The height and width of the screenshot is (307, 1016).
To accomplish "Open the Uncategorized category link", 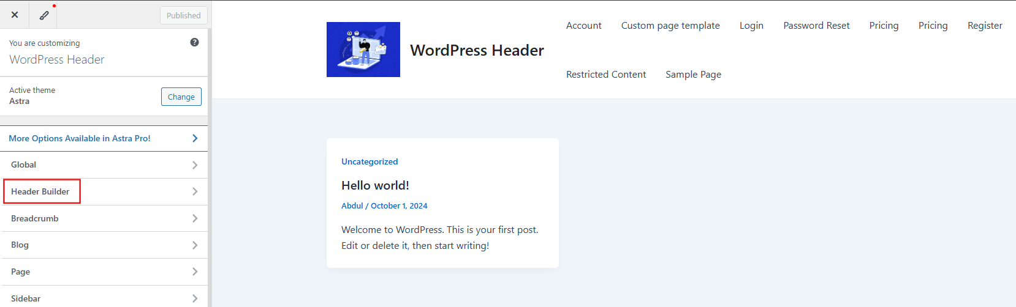I will (370, 161).
